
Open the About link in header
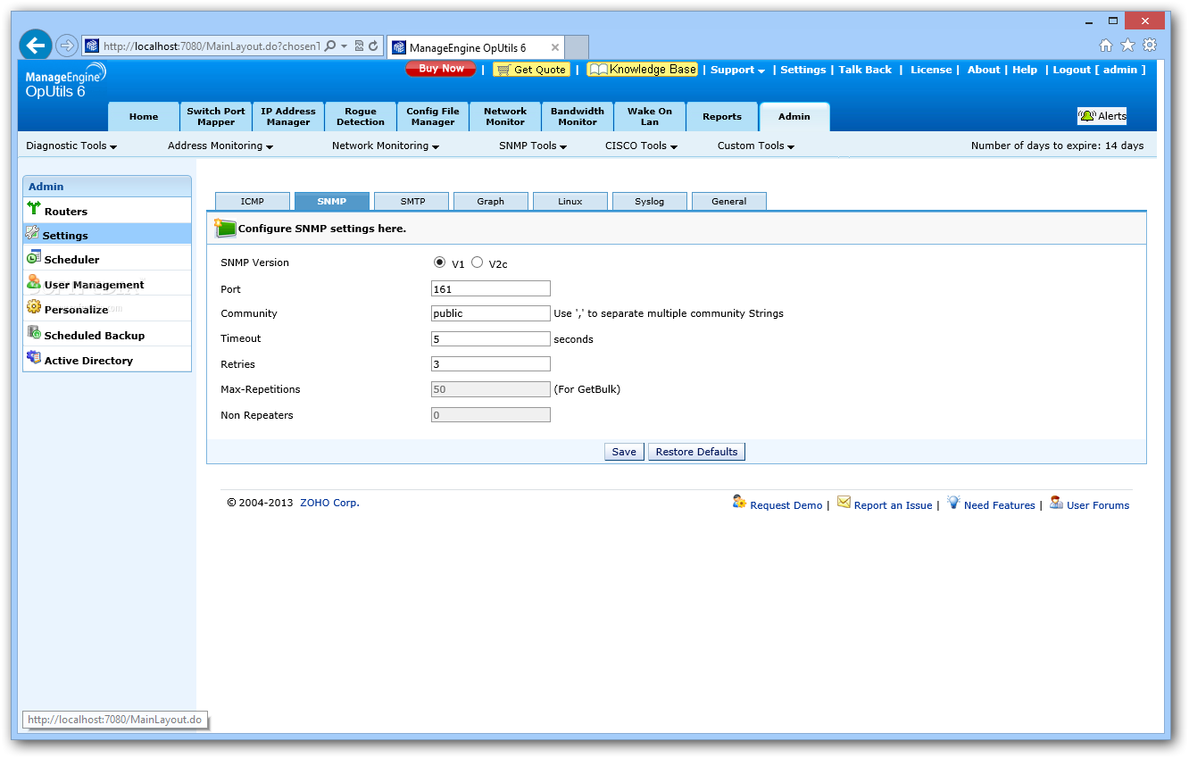coord(984,70)
